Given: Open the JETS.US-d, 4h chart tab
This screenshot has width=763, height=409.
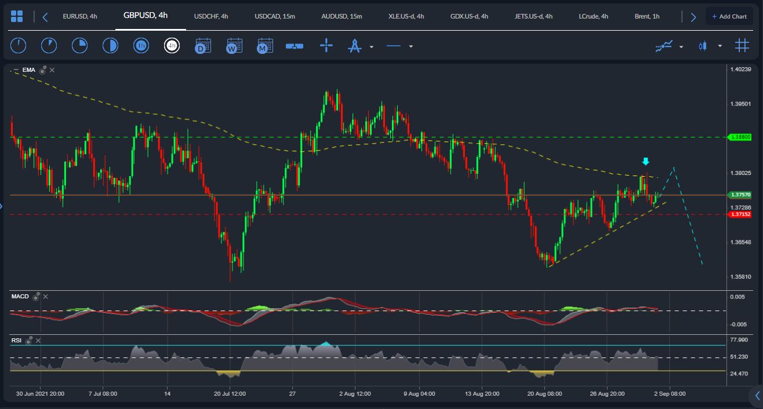Looking at the screenshot, I should 535,16.
